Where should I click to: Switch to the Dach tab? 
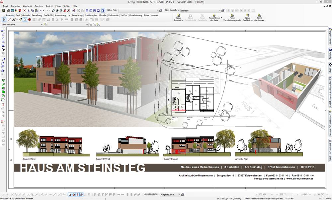[x=18, y=16]
